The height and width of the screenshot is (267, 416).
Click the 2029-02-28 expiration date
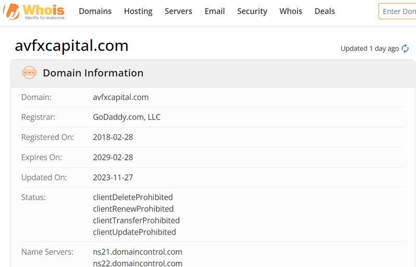(113, 157)
